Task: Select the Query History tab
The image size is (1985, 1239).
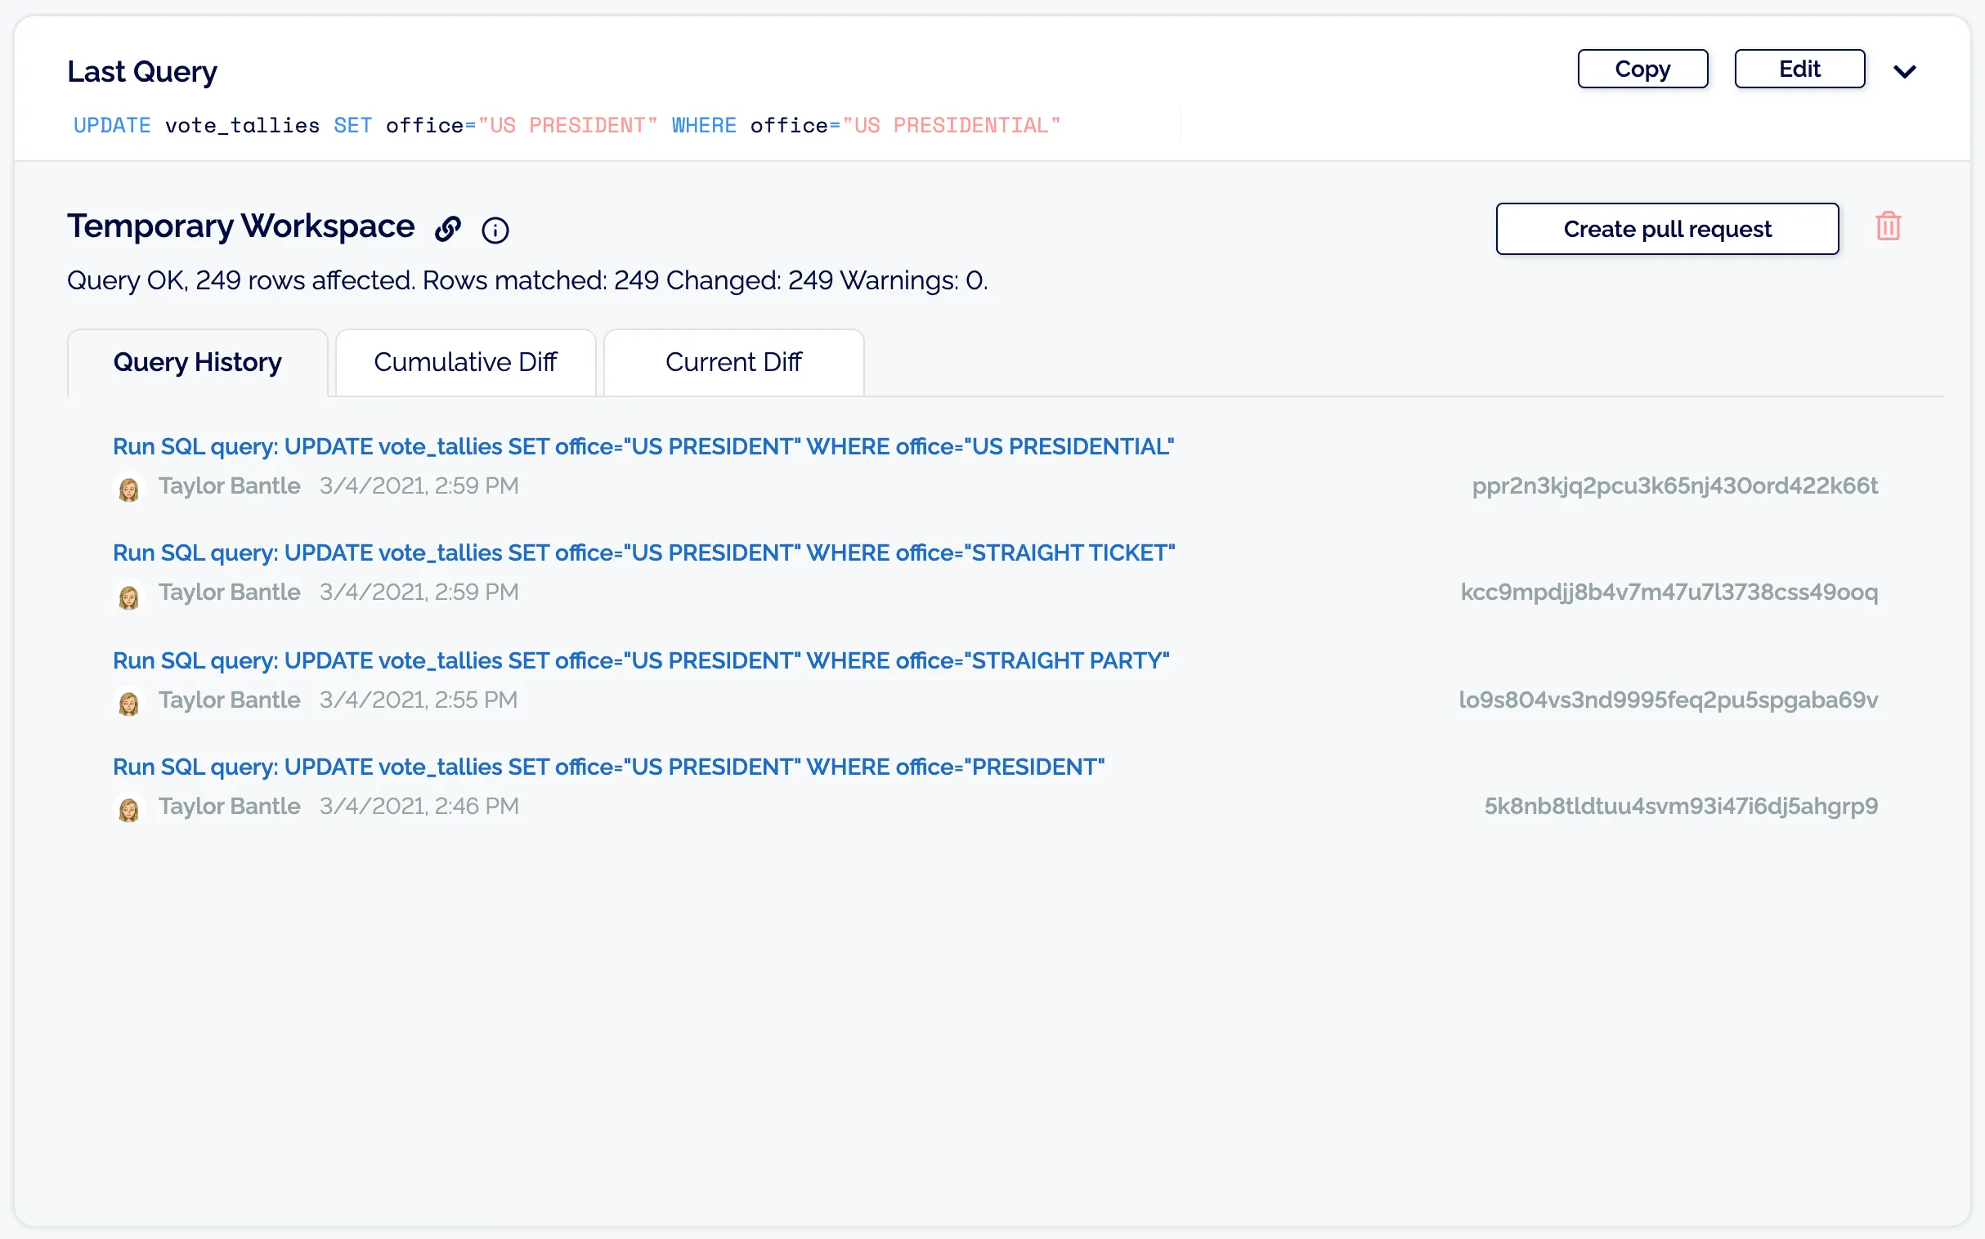Action: 197,361
